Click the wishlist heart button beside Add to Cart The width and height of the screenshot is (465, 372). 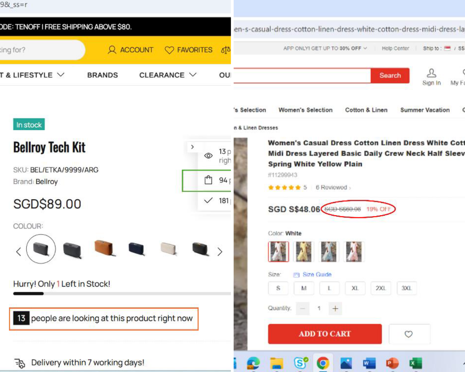pos(409,334)
